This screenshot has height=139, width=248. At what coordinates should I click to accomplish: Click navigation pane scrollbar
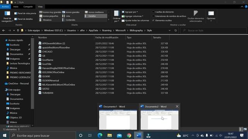coord(33,73)
